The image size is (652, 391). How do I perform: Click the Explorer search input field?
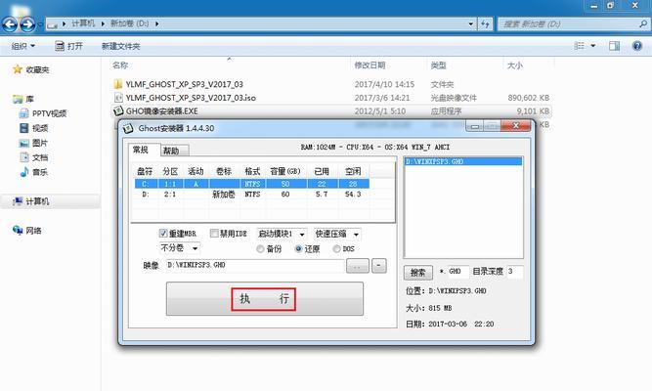tap(570, 24)
